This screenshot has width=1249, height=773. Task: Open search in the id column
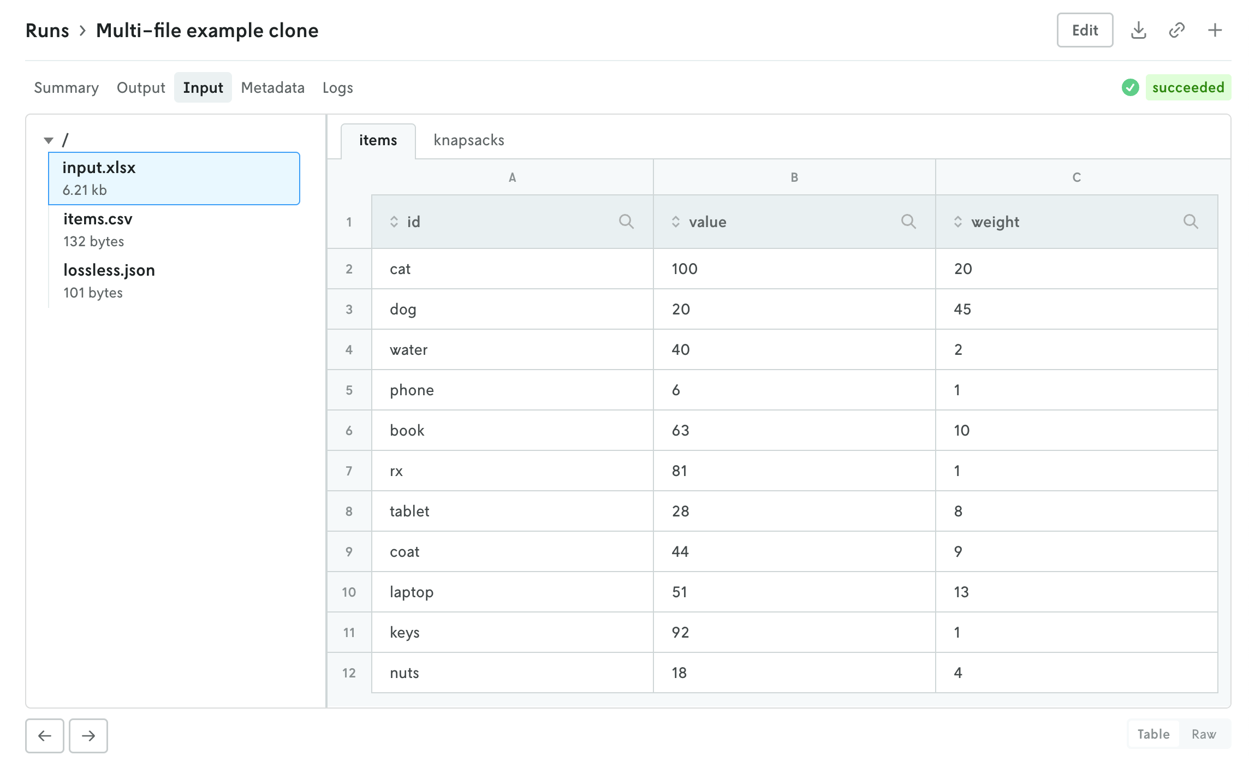tap(626, 222)
